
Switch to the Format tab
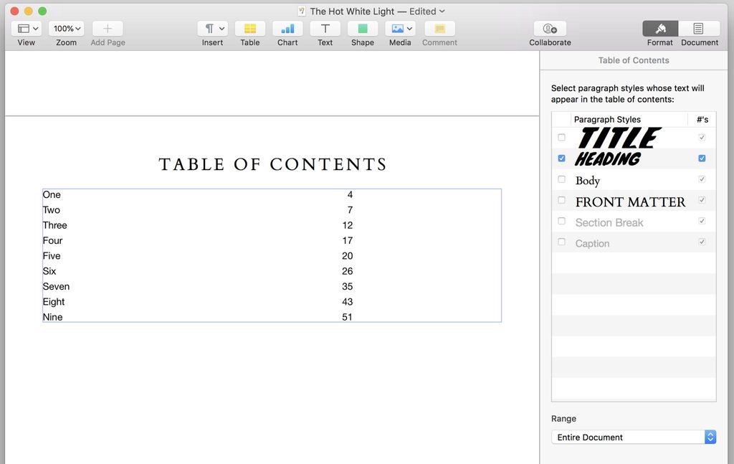659,32
